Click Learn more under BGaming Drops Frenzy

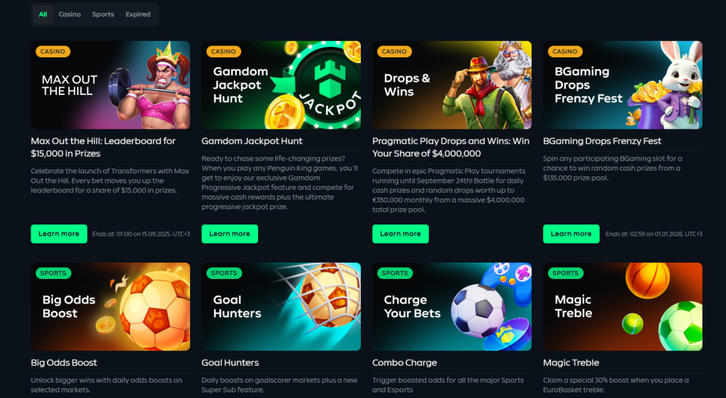click(571, 234)
